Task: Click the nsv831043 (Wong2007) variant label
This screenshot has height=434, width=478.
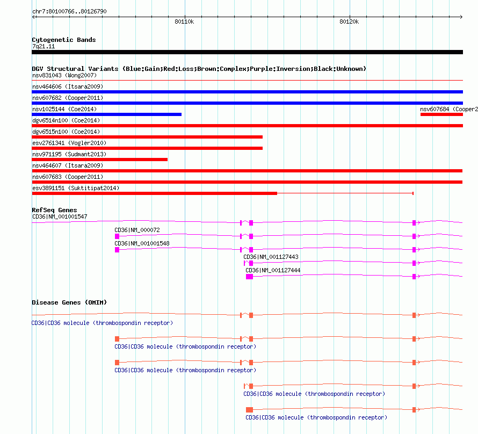Action: pos(64,75)
